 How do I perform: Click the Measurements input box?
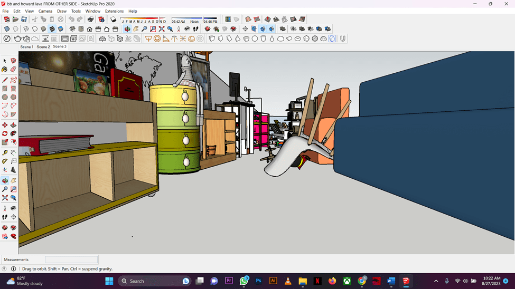(71, 259)
